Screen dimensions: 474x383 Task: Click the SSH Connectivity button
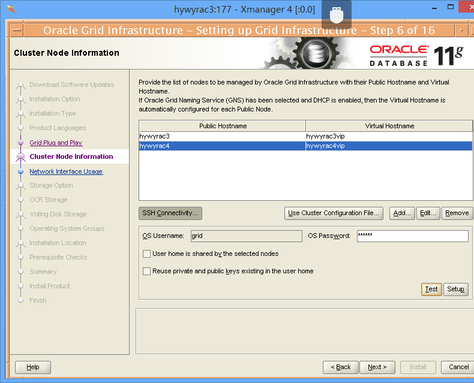pos(170,213)
